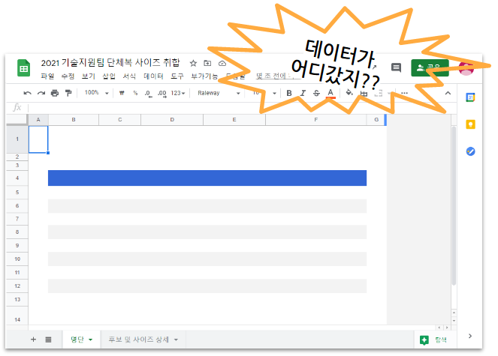Open Google Tasks side panel
This screenshot has height=356, width=498.
470,151
